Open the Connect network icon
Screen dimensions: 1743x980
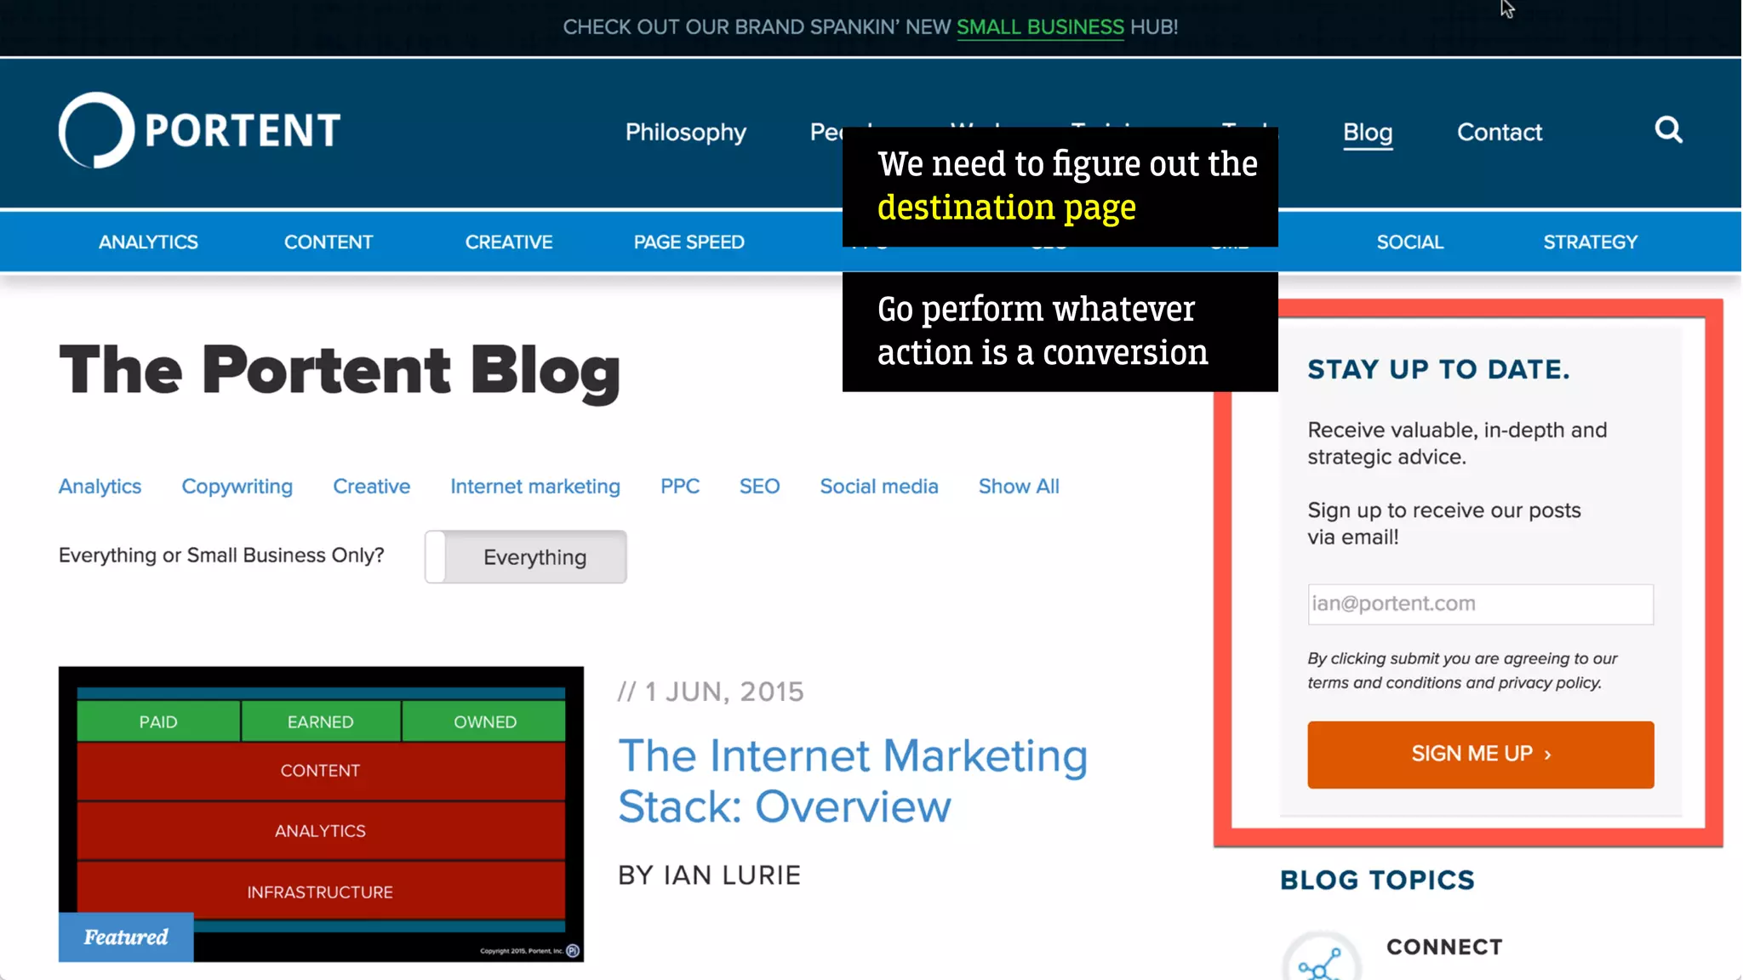click(1321, 956)
